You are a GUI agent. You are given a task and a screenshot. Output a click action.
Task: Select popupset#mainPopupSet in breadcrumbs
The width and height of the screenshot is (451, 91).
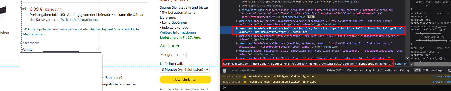tap(287, 64)
